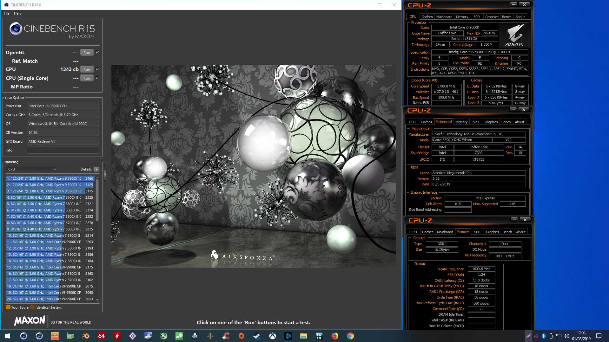Click the MAXON logo at bottom
This screenshot has height=342, width=609.
30,321
